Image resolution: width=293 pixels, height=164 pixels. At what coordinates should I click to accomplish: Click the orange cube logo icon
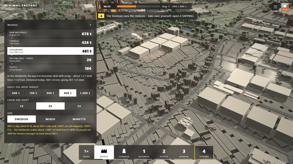click(285, 7)
